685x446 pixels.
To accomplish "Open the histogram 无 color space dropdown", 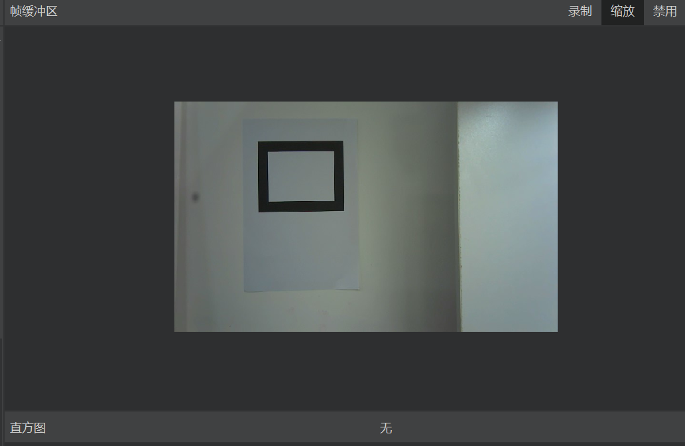I will pos(386,429).
